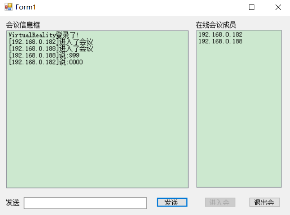290x215 pixels.
Task: Select 192.168.0.188 in online members list
Action: pyautogui.click(x=220, y=41)
